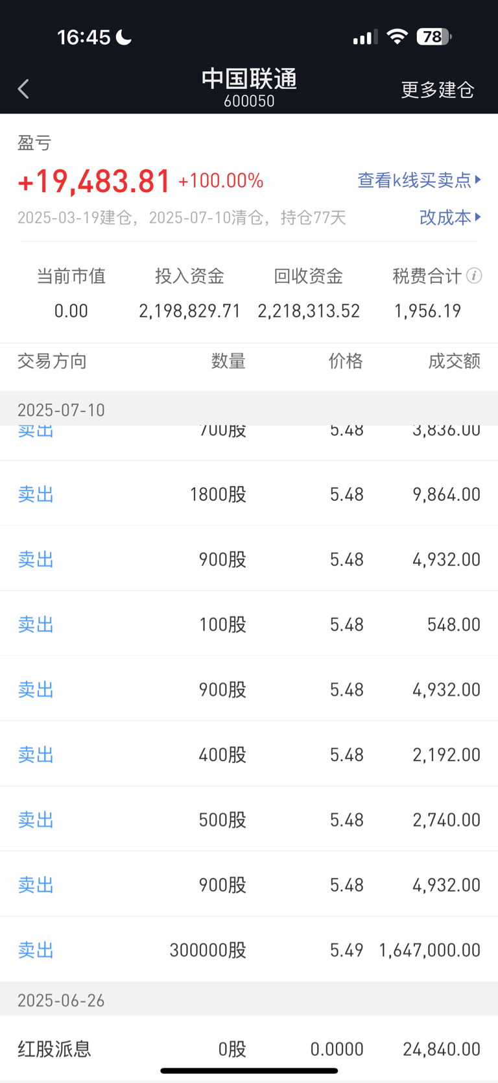The height and width of the screenshot is (1083, 498).
Task: Tap the Wi-Fi status icon
Action: [x=397, y=36]
